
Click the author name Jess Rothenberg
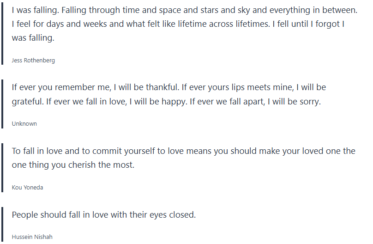(x=33, y=60)
